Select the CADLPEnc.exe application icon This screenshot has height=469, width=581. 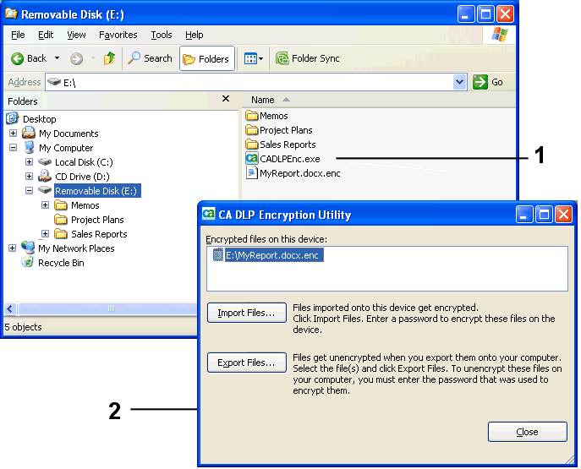[x=251, y=159]
